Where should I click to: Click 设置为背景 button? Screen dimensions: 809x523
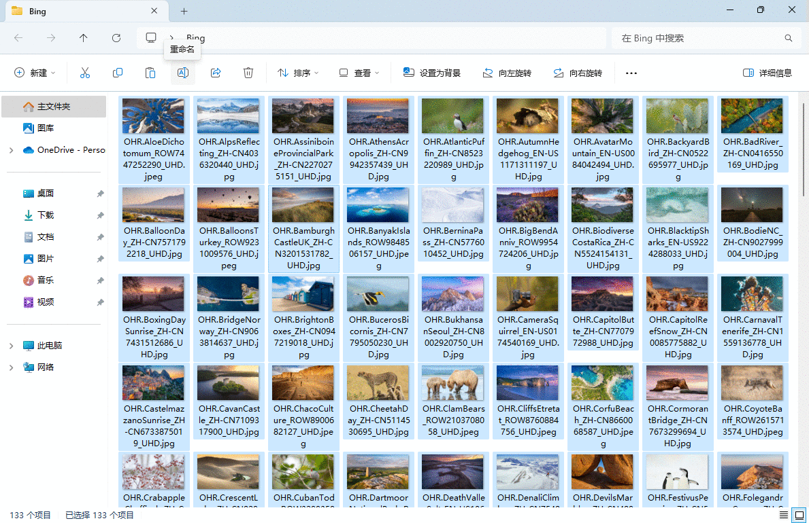(432, 73)
